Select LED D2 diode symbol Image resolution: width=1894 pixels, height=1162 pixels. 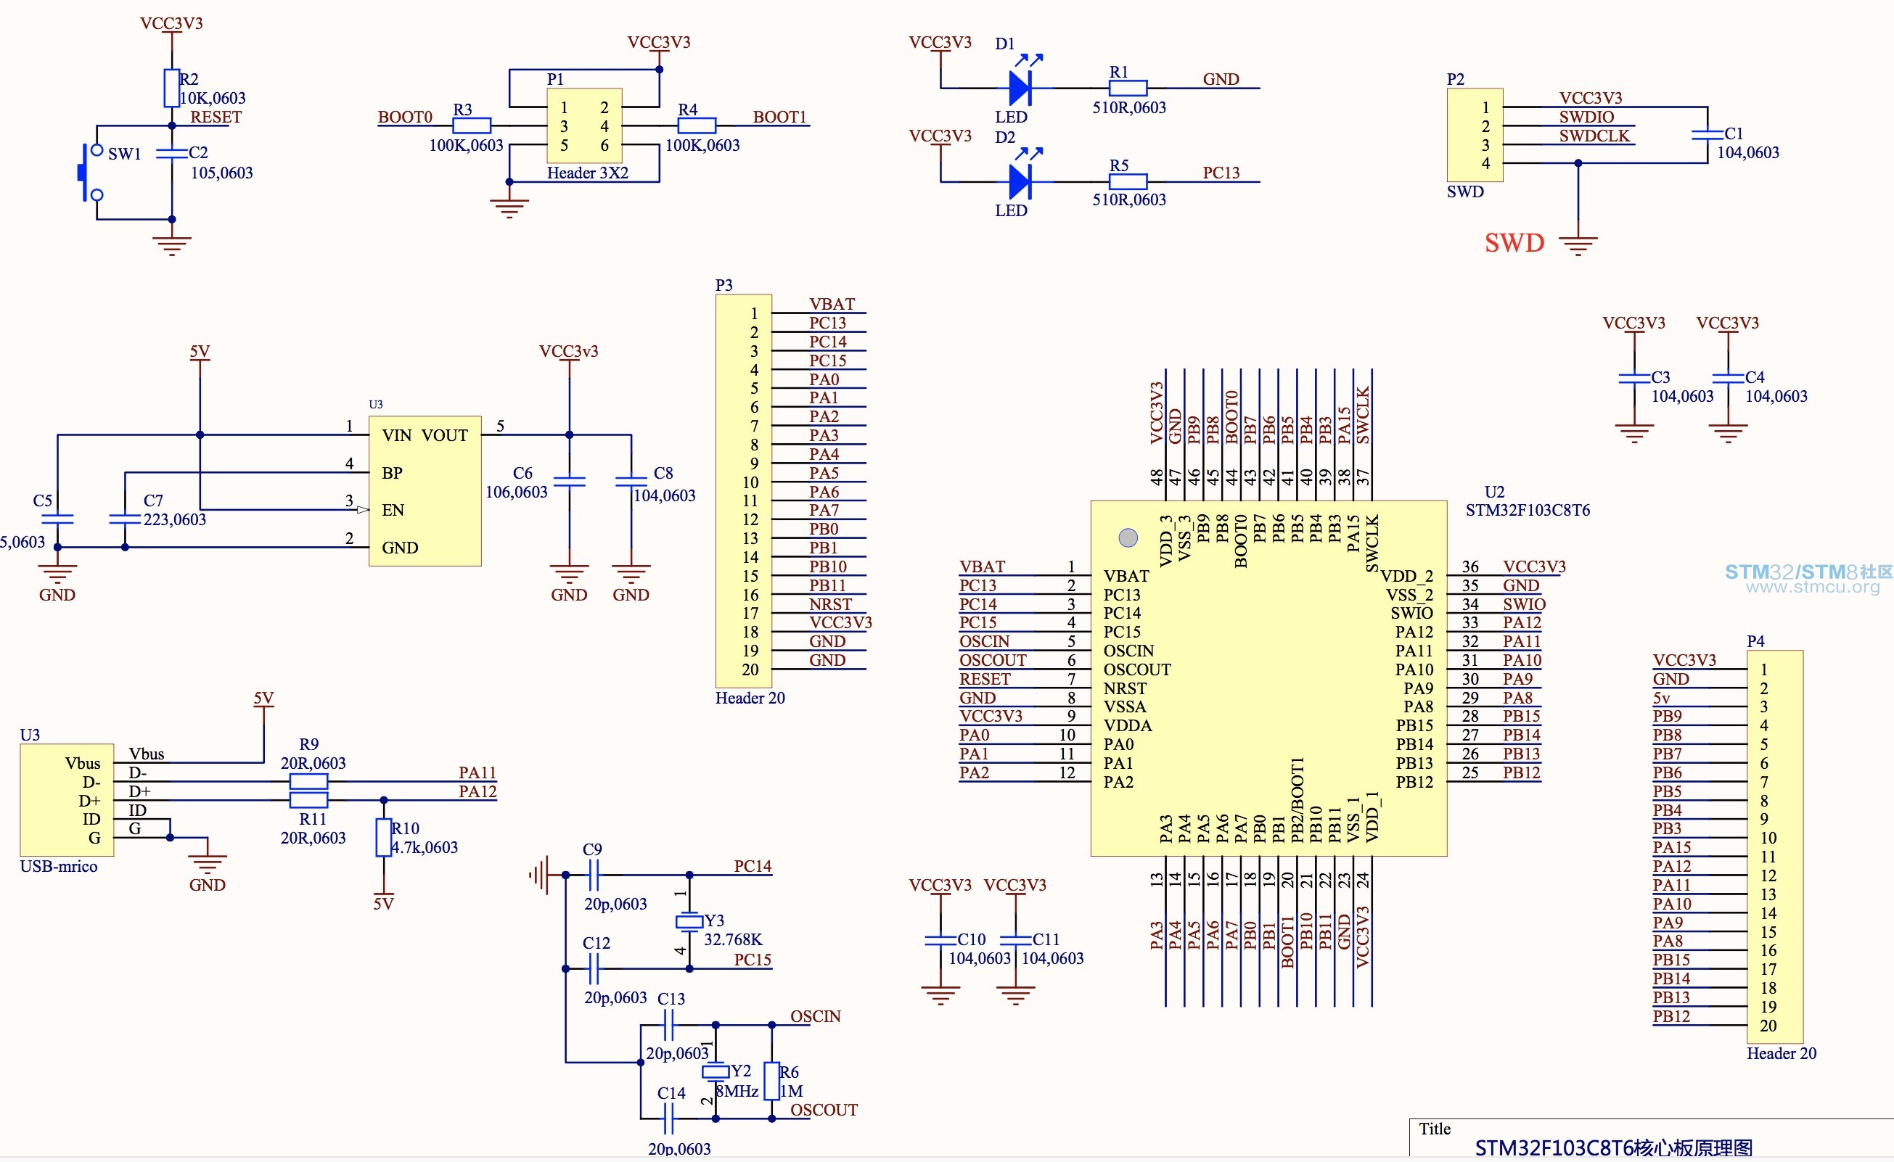(1022, 181)
